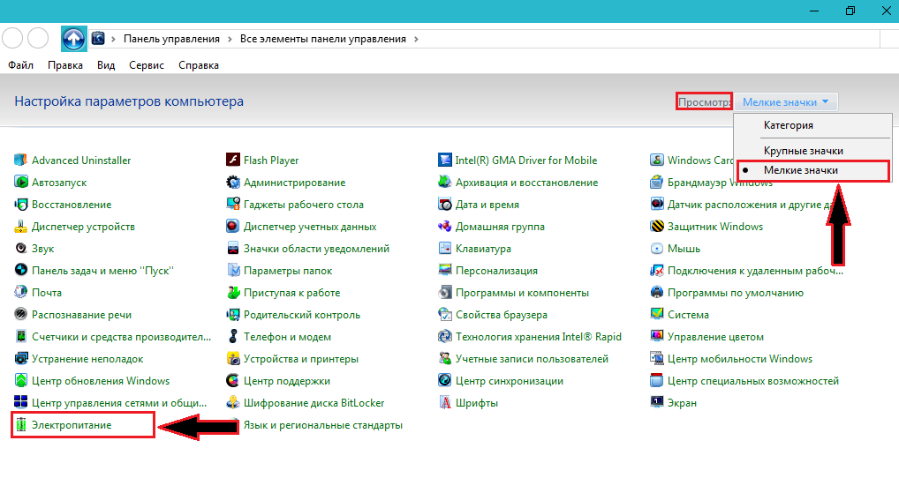Screen dimensions: 899x493
Task: Open the Клавиатура keyboard icon
Action: 445,249
